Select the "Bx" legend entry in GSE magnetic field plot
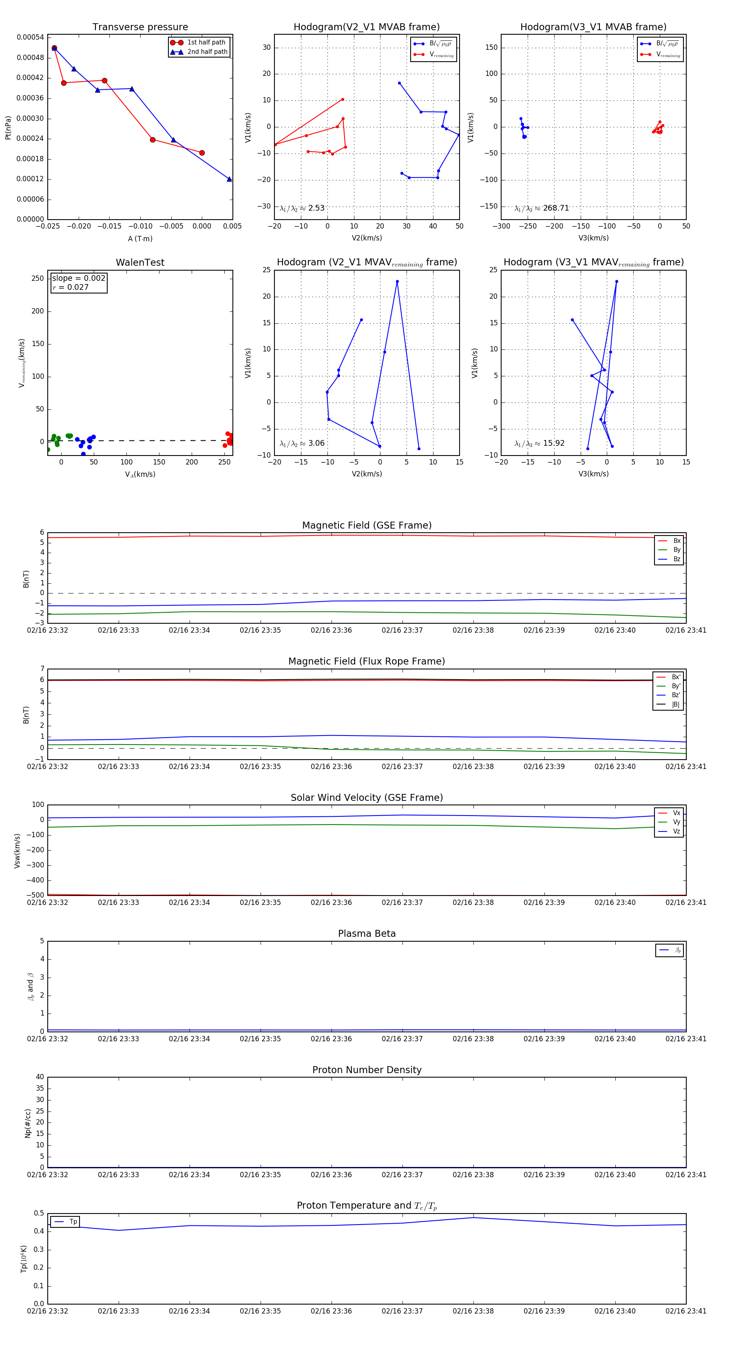Image resolution: width=734 pixels, height=1347 pixels. [669, 541]
